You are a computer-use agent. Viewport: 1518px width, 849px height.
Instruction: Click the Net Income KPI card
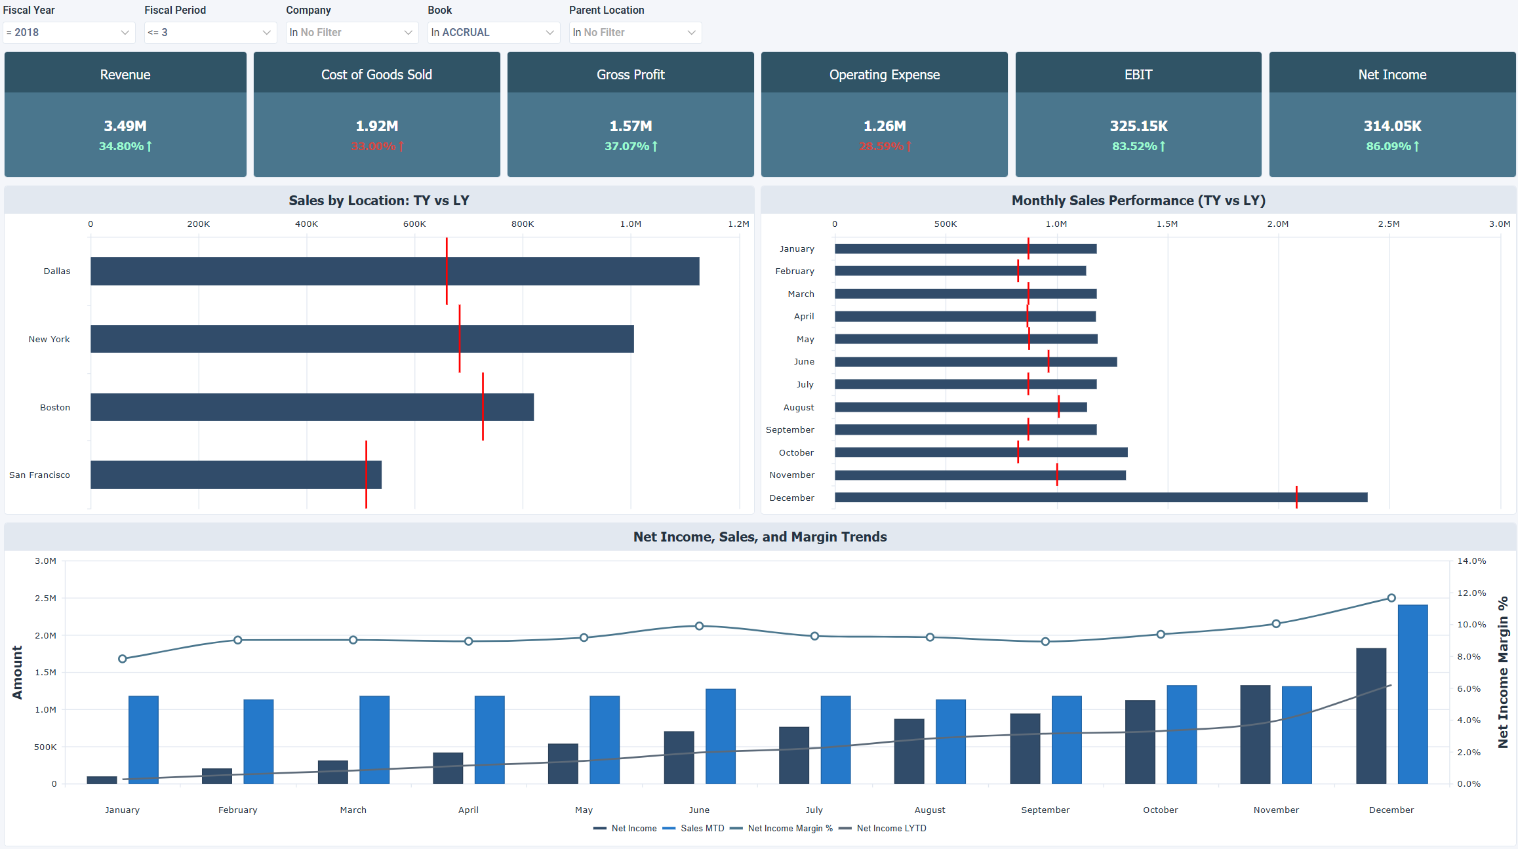(x=1391, y=113)
